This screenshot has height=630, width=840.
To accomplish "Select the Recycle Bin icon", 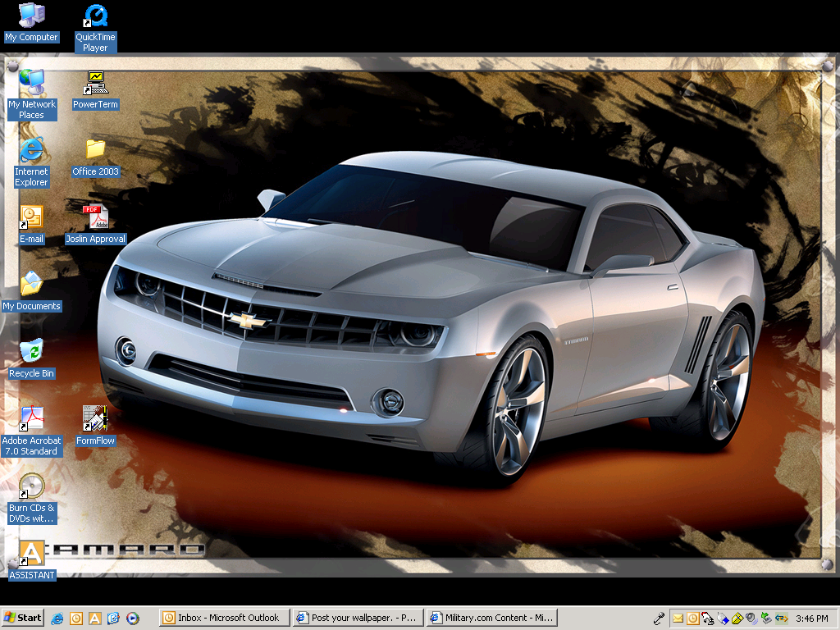I will [31, 352].
